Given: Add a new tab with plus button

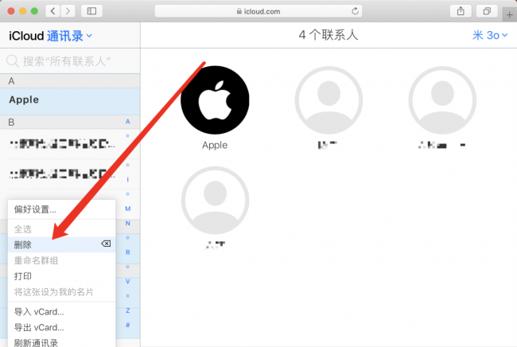Looking at the screenshot, I should coord(509,15).
